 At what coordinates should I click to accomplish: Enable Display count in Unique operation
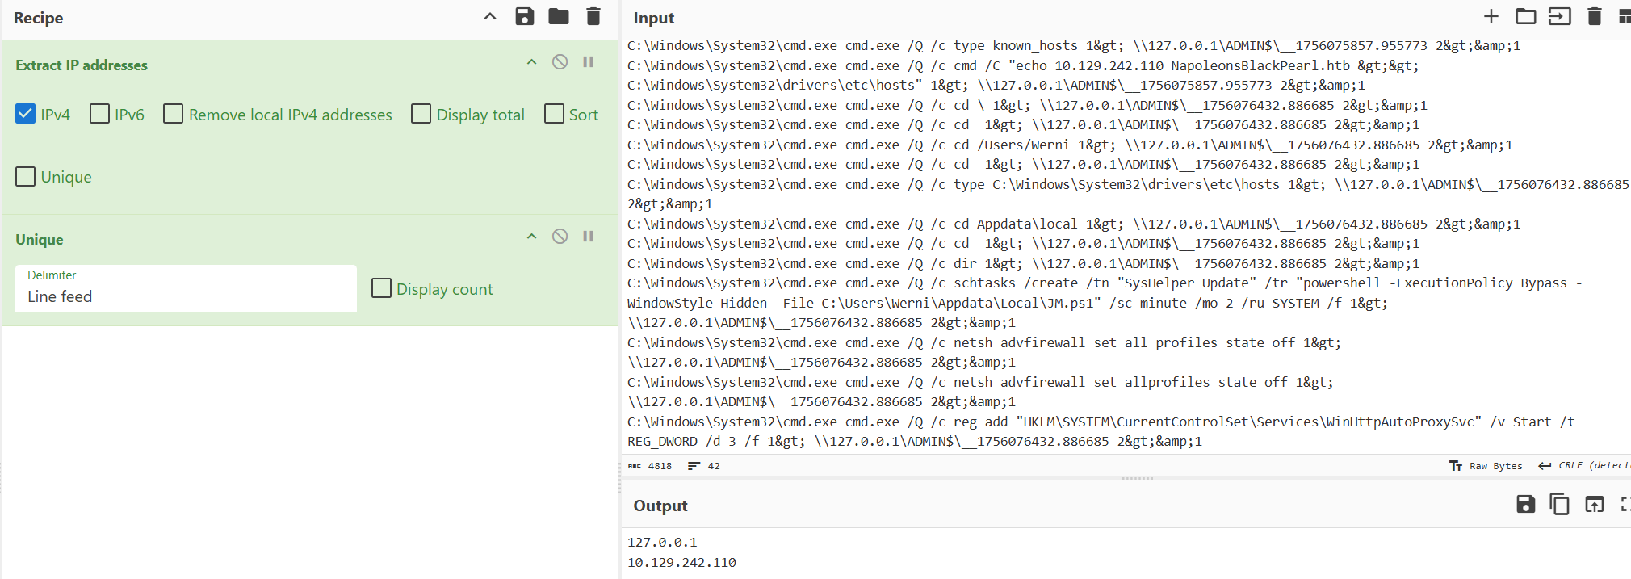pos(382,288)
